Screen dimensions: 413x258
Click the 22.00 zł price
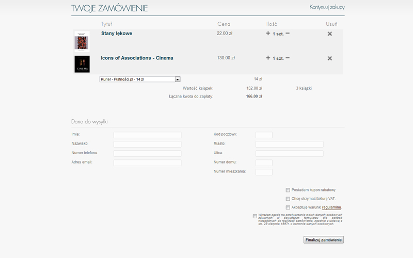point(225,33)
